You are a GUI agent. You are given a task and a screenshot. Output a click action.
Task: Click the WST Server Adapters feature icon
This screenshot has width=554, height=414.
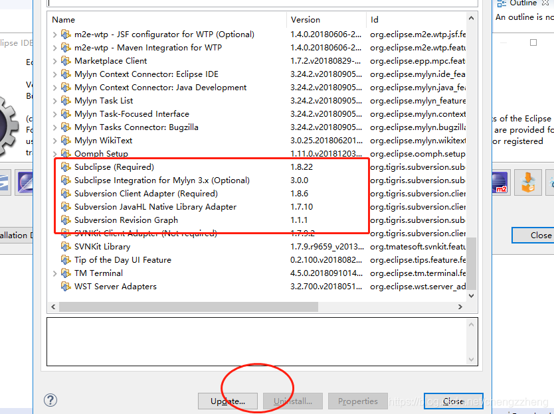(x=65, y=287)
